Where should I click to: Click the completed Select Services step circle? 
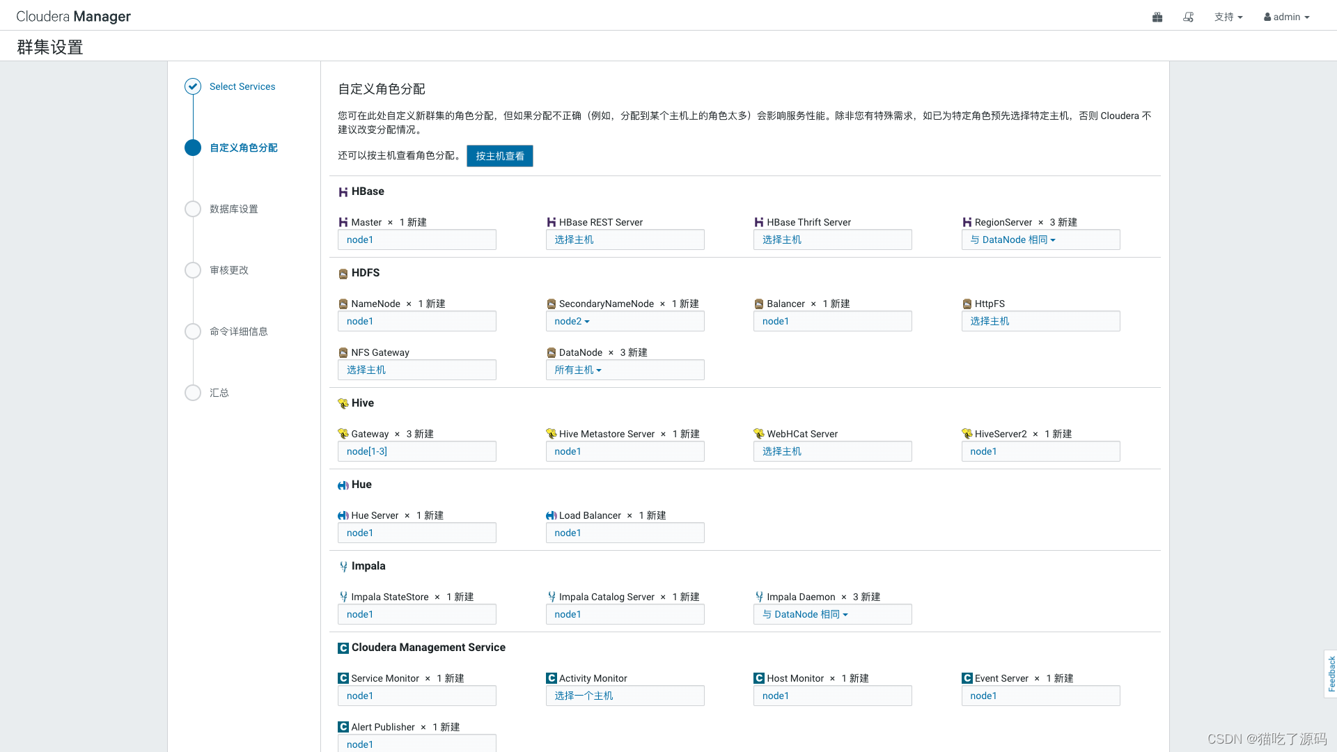[x=193, y=86]
